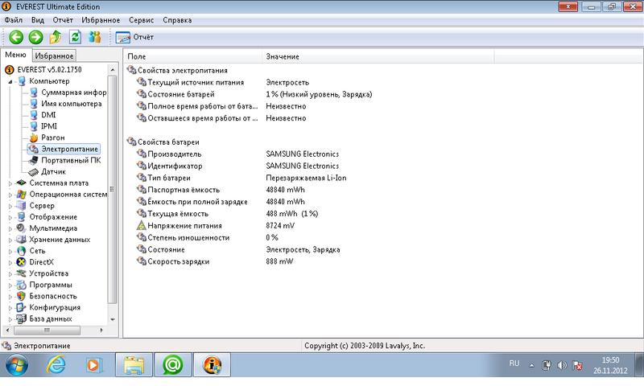Click the Безопасность shield icon
The image size is (644, 386).
pos(21,296)
